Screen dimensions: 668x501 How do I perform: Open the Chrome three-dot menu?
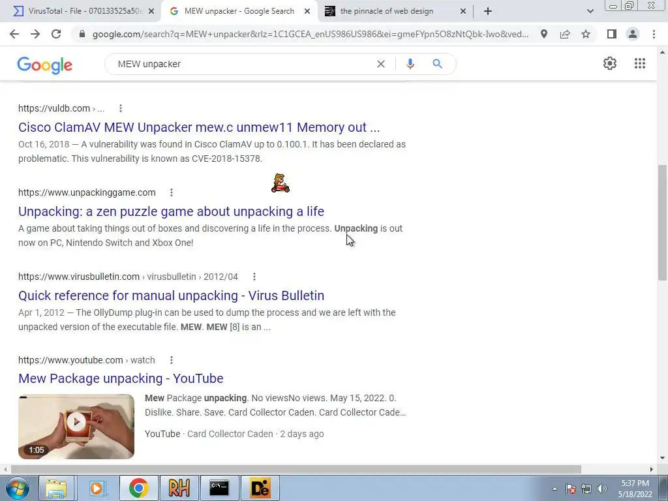point(654,34)
